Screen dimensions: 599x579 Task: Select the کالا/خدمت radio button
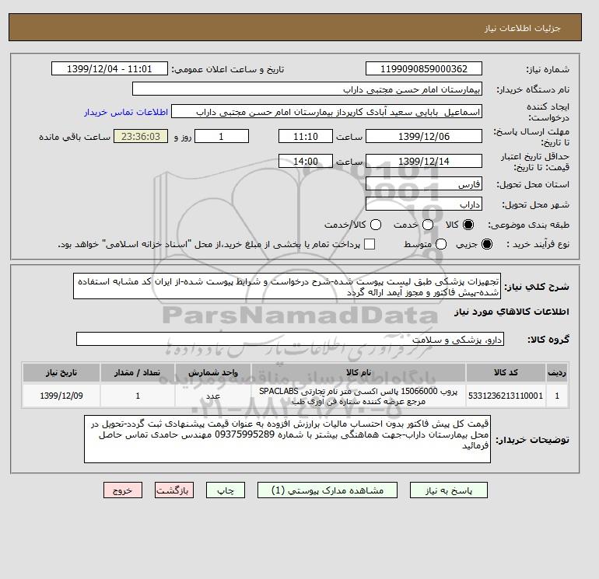(376, 225)
